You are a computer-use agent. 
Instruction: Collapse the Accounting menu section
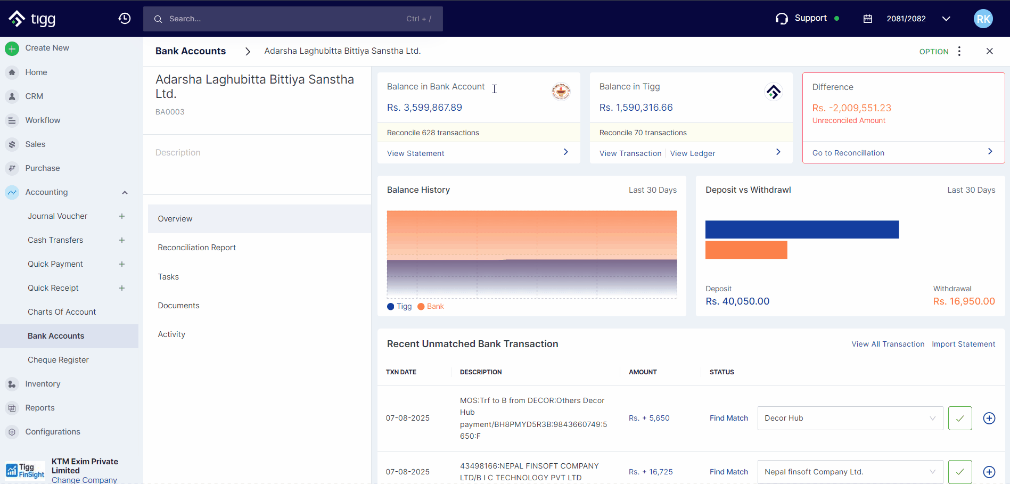click(125, 192)
